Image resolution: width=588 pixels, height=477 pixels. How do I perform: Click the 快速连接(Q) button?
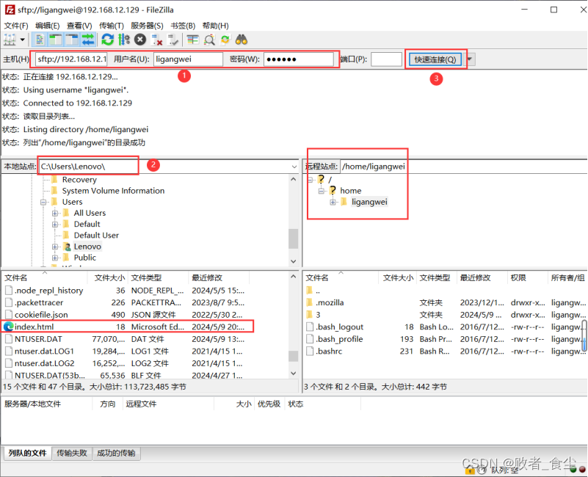tap(435, 59)
